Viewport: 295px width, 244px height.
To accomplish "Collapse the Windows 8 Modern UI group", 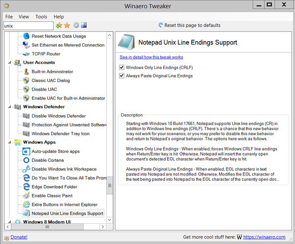I will click(10, 222).
